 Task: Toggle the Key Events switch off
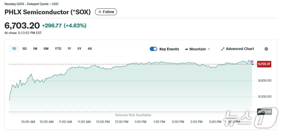pos(153,49)
